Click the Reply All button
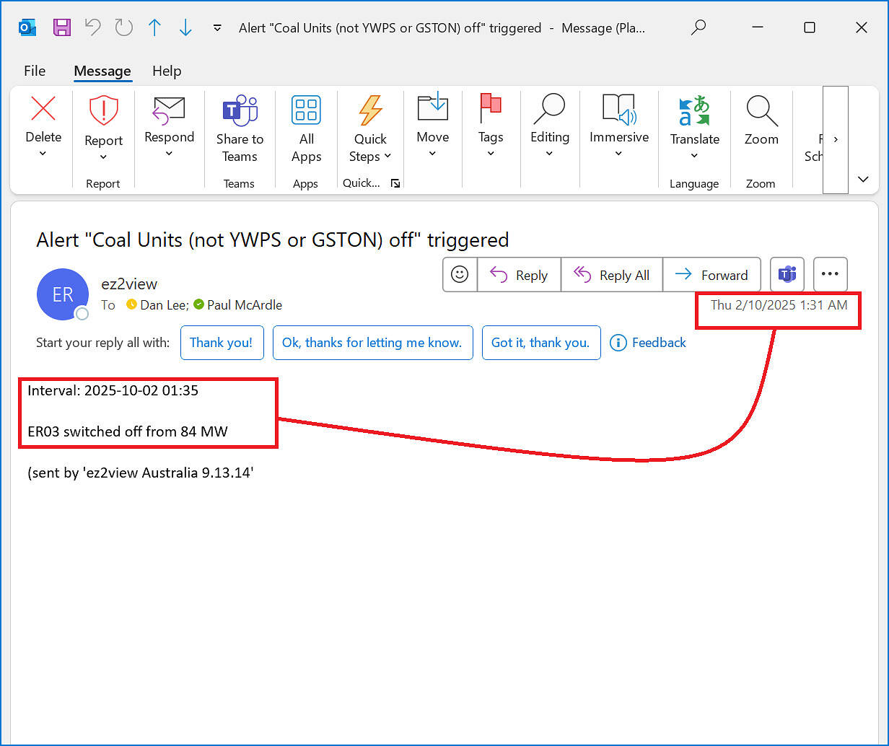 [x=612, y=275]
